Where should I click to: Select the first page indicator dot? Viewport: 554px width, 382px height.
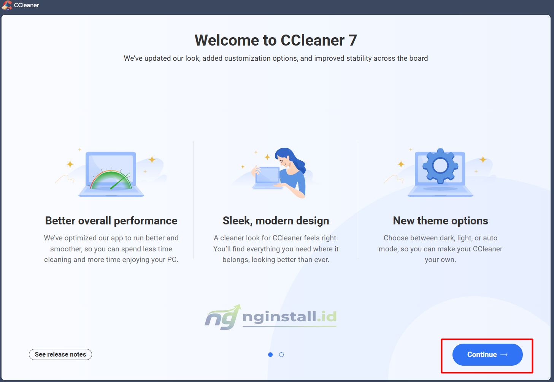pyautogui.click(x=270, y=355)
